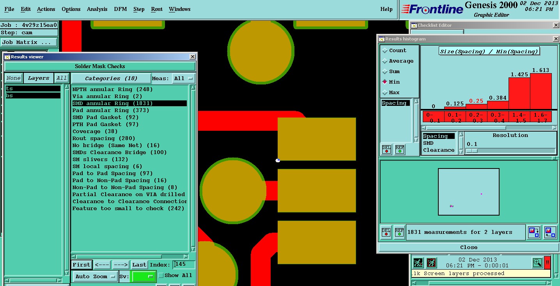Open the Results viewer window menu icon
Image resolution: width=560 pixels, height=286 pixels.
tap(7, 57)
